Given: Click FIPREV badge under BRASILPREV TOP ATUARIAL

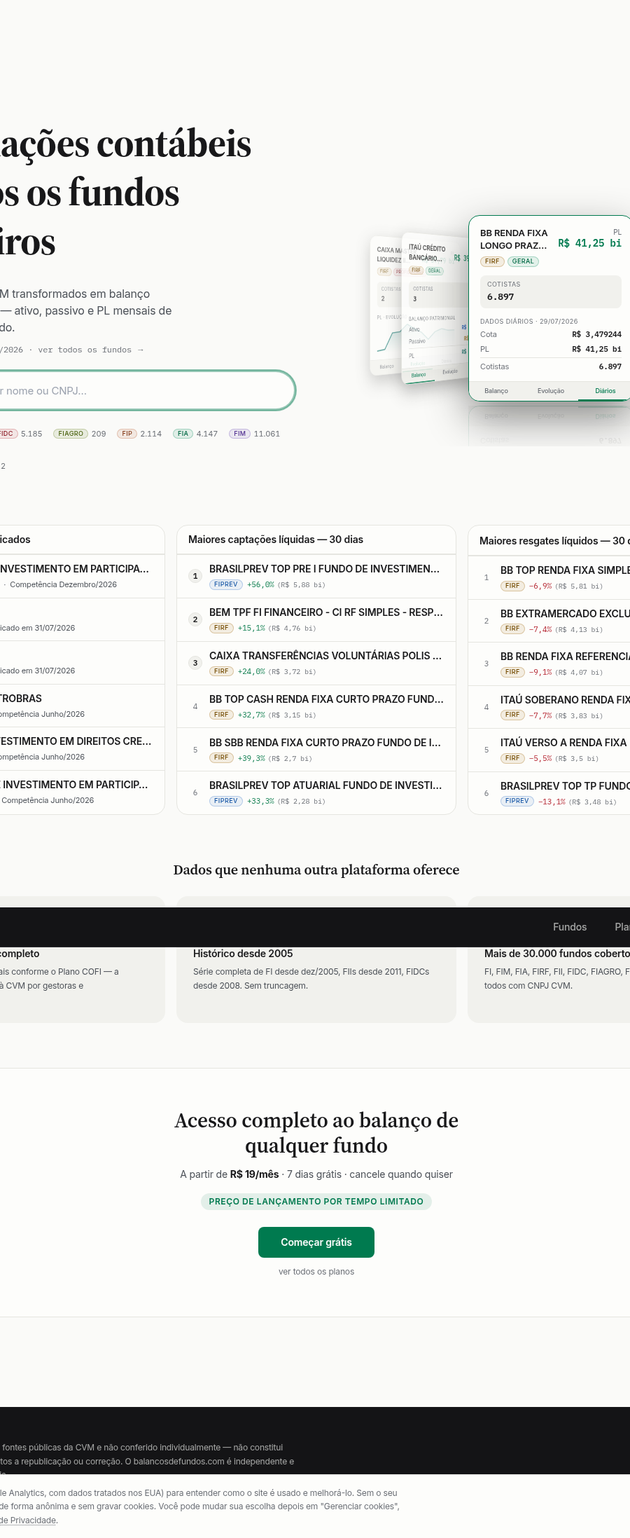Looking at the screenshot, I should tap(226, 801).
